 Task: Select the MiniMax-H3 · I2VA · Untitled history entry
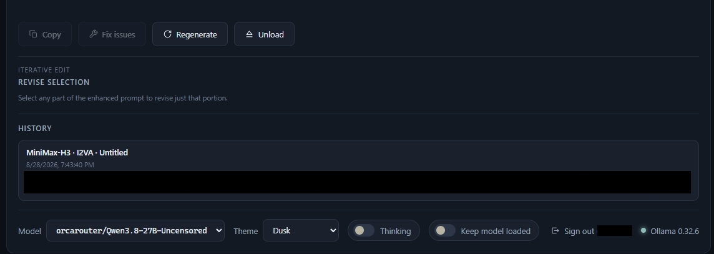(358, 170)
